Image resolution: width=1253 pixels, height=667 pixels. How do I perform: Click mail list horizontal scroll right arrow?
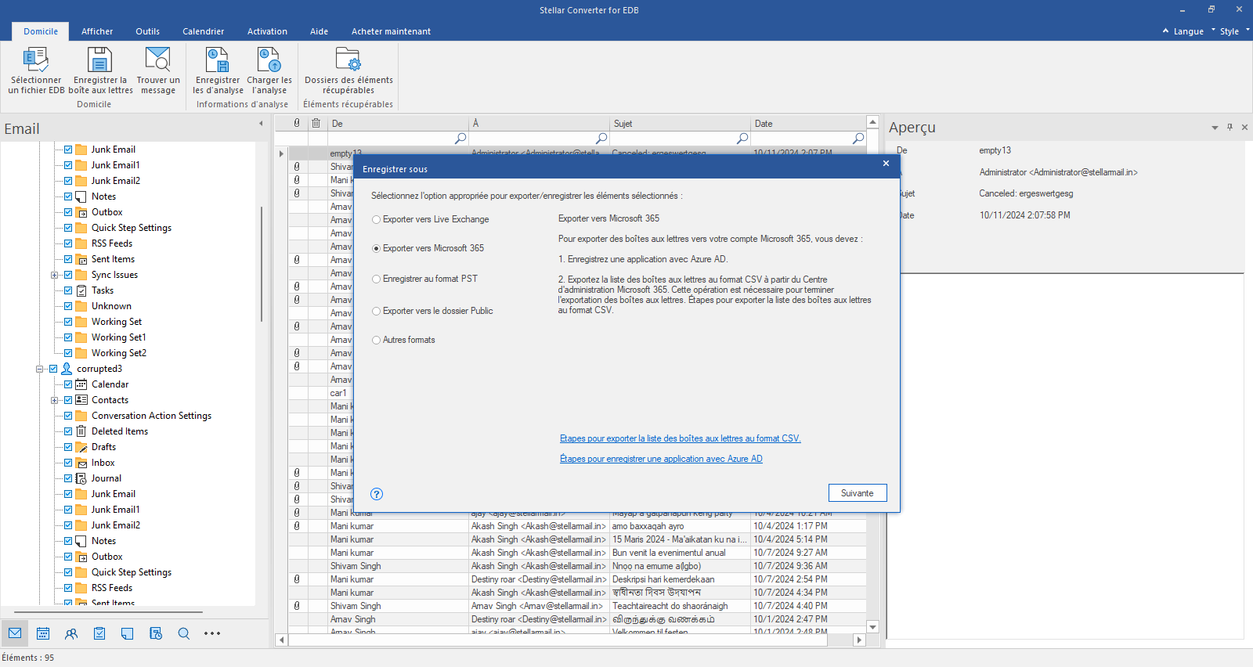point(859,640)
